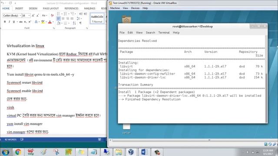Click Bullets list icon in Word
Viewport: 278px width, 156px height.
pyautogui.click(x=58, y=14)
